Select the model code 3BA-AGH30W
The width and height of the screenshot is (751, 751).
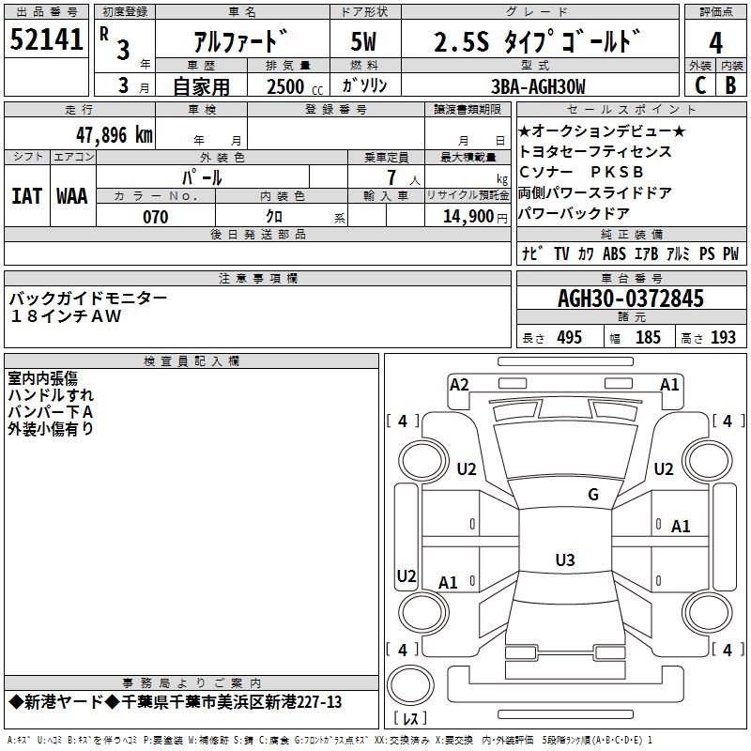pyautogui.click(x=538, y=86)
